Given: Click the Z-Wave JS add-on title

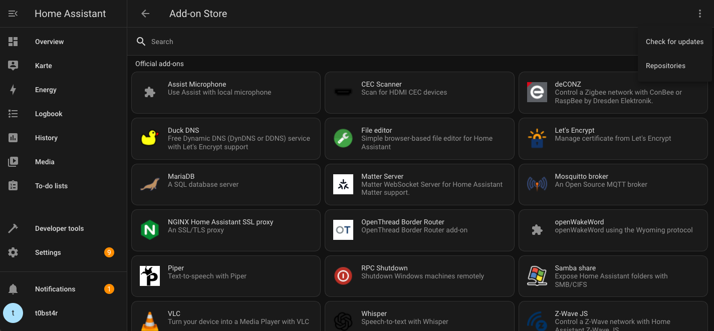Looking at the screenshot, I should tap(571, 313).
